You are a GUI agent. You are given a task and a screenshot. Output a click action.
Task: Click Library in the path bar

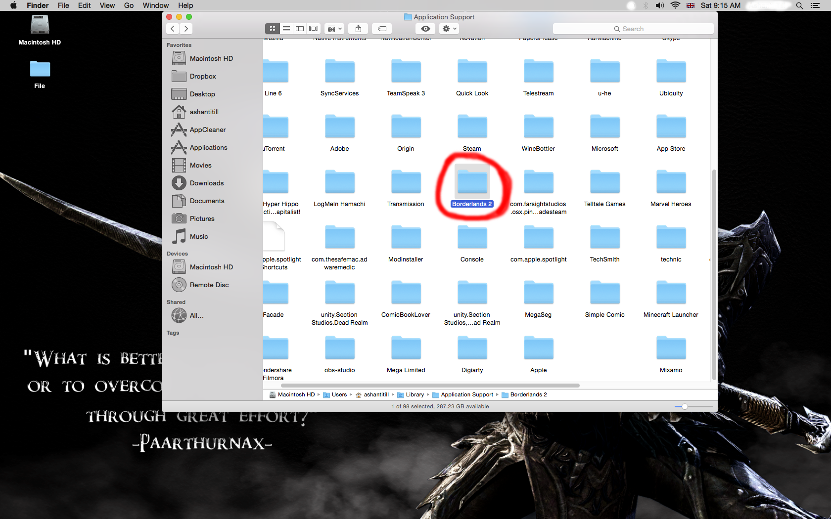tap(411, 394)
